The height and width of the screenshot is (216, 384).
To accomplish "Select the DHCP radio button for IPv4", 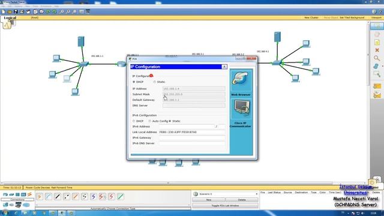I will point(134,82).
